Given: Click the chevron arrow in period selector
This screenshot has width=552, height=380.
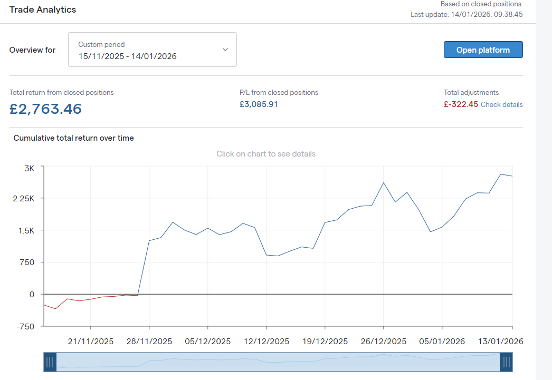Looking at the screenshot, I should coord(225,50).
